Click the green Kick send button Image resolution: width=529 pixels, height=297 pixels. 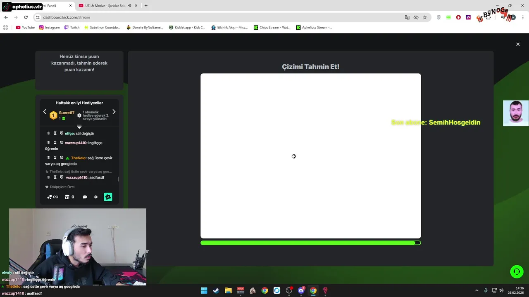tap(108, 197)
